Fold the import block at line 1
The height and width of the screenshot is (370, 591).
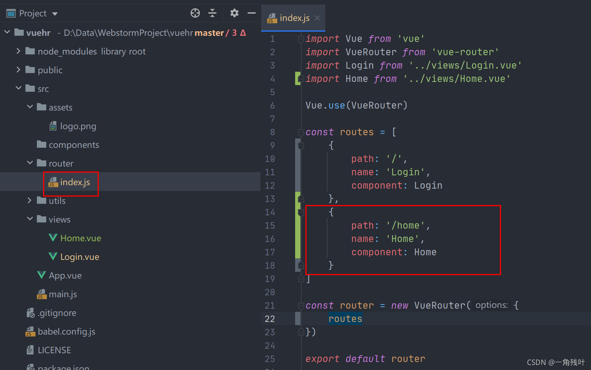(301, 39)
